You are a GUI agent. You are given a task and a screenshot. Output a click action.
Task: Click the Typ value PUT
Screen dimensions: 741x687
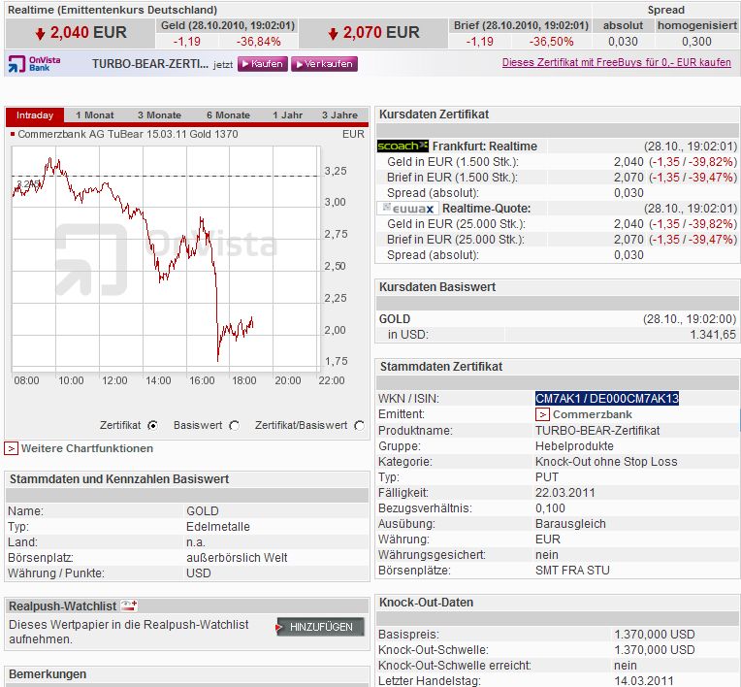547,477
